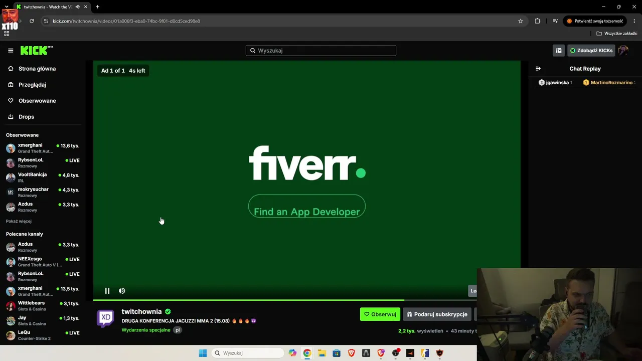Click the twitchownia channel avatar
The width and height of the screenshot is (642, 361).
click(x=105, y=318)
